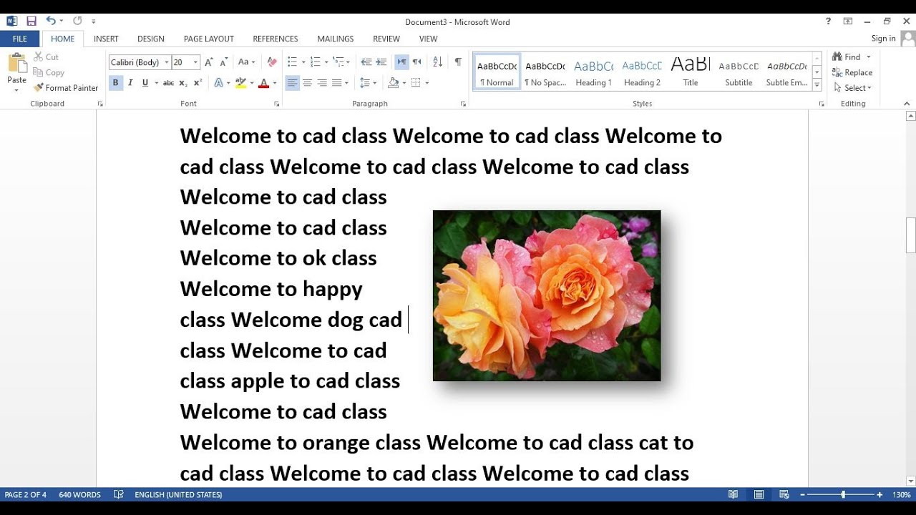This screenshot has width=916, height=515.
Task: Click the Save icon in title bar
Action: pyautogui.click(x=31, y=21)
